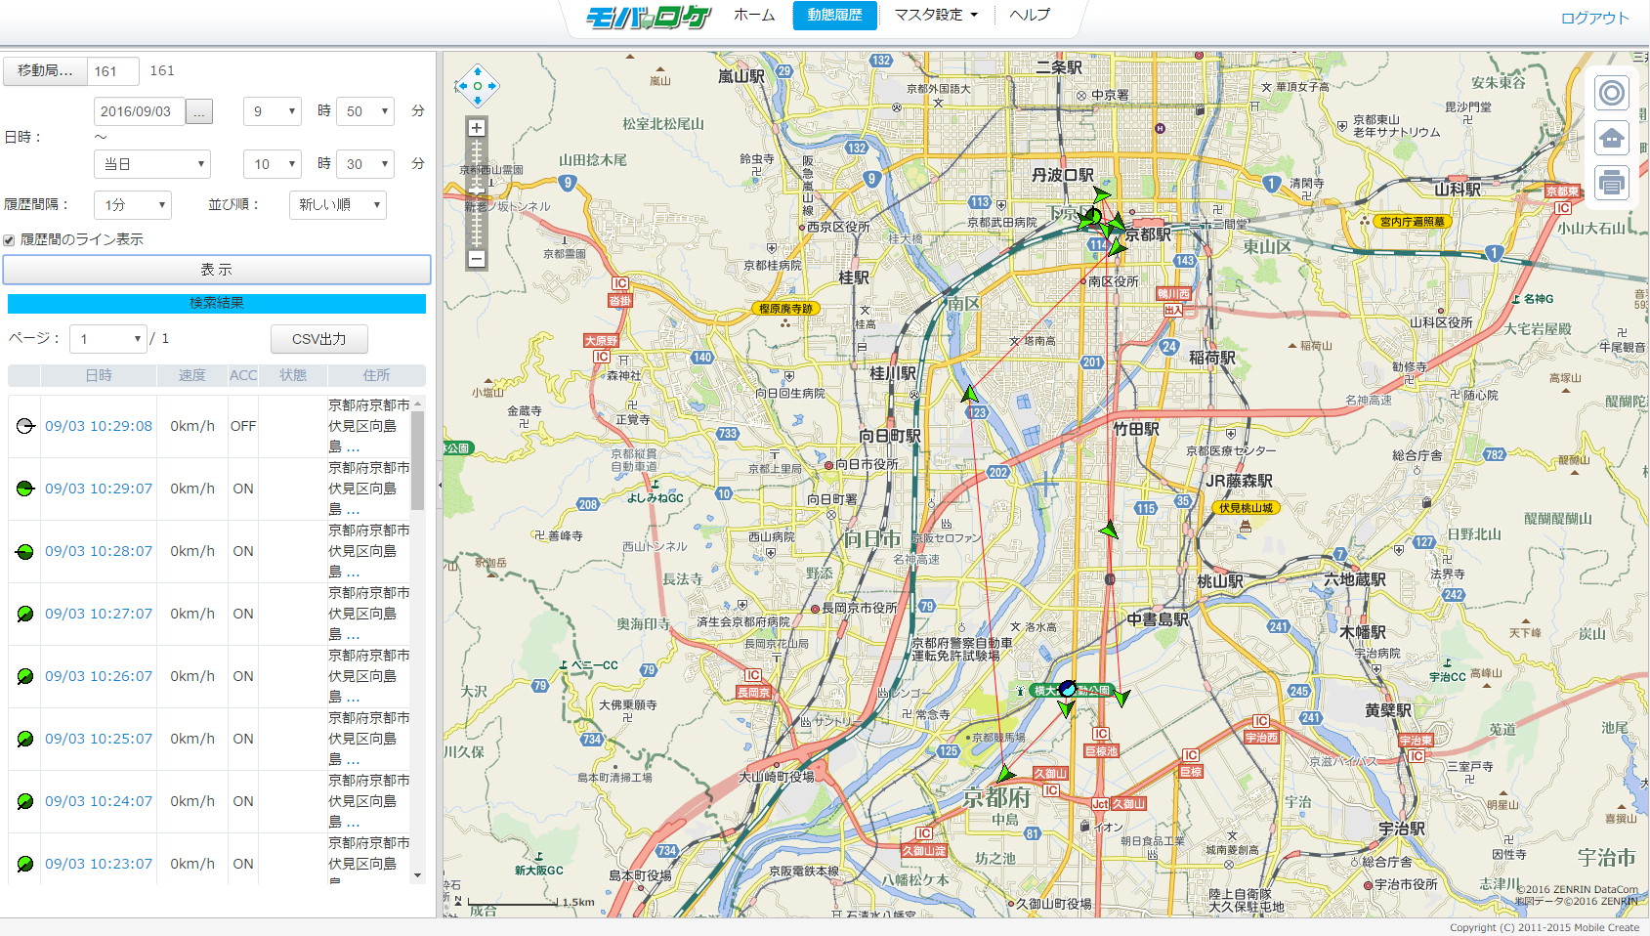
Task: Click status icon of 10:24:07 row
Action: [25, 801]
